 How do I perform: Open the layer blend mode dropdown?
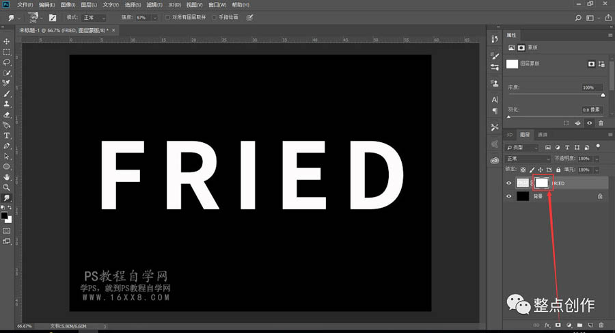pyautogui.click(x=528, y=159)
